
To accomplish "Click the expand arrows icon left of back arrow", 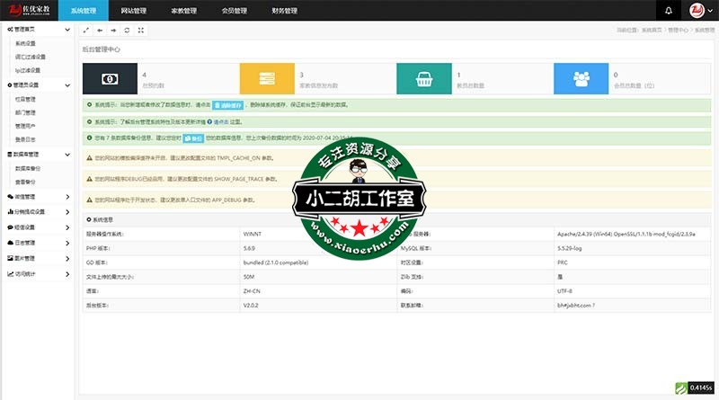I will tap(85, 30).
